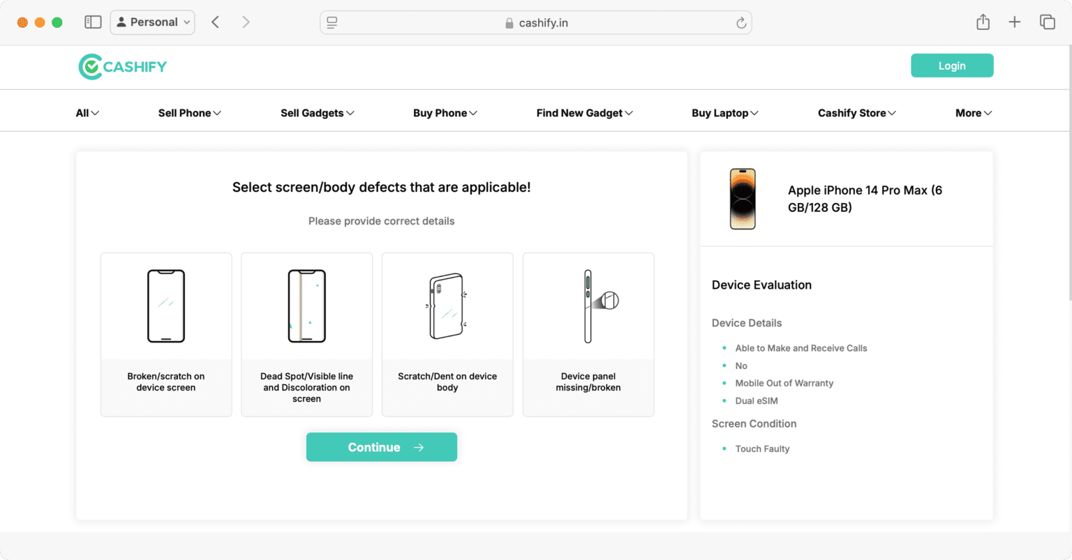Go forward with Safari forward arrow
Screen dimensions: 1072x560
point(246,22)
